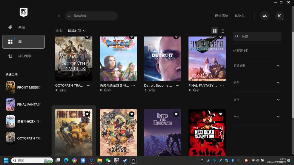Open clock and date panel
The height and width of the screenshot is (165, 294).
point(277,160)
